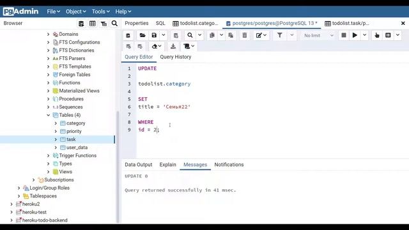Click pgAdmin logo in header
This screenshot has width=409, height=230.
tap(20, 11)
